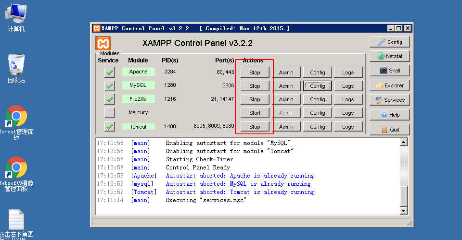View Logs for the FileZilla module
The width and height of the screenshot is (462, 240).
(x=348, y=99)
